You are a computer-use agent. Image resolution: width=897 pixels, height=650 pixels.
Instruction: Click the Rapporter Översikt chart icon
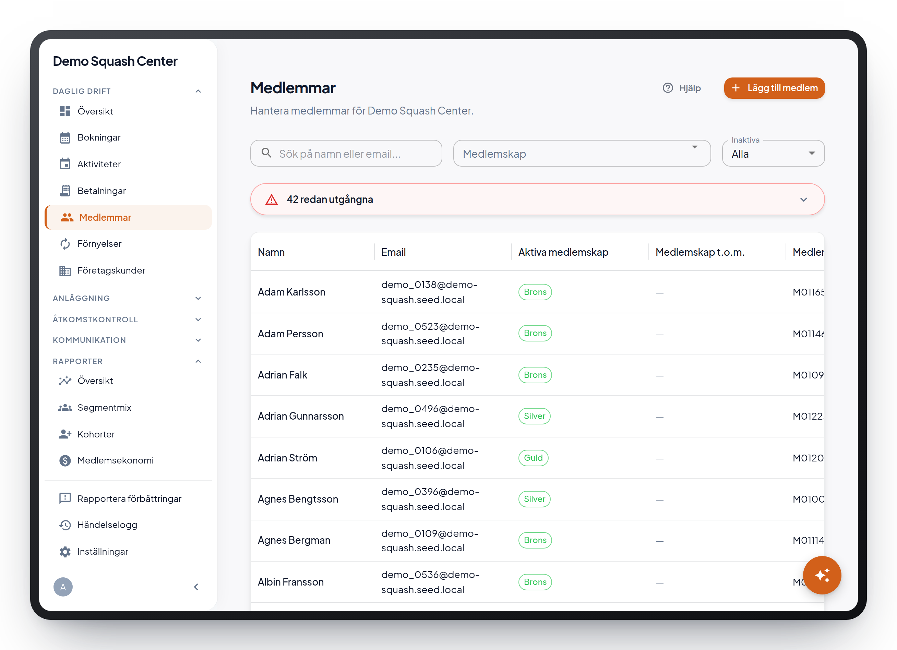[65, 380]
